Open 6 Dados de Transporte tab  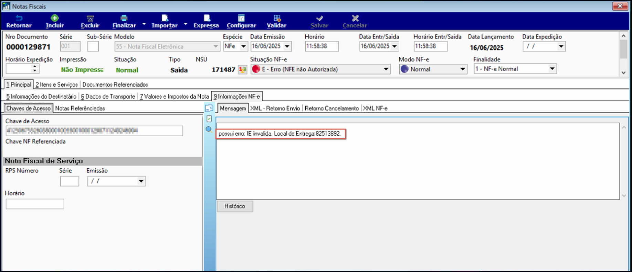108,97
